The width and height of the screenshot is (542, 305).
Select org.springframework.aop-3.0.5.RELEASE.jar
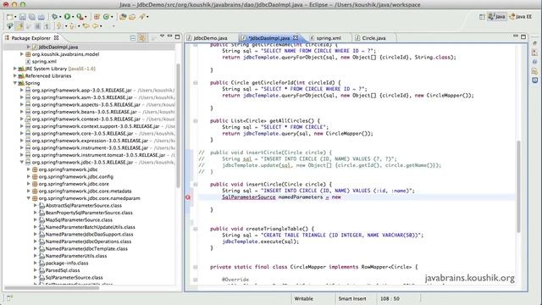tap(81, 91)
